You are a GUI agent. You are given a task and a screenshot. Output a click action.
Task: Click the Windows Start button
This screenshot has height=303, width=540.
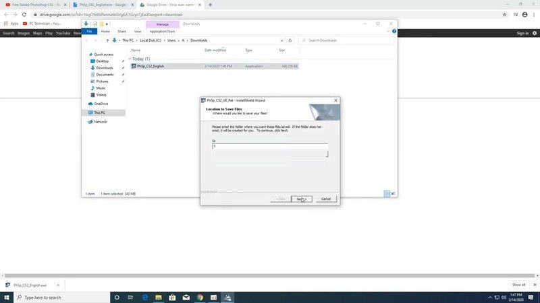7,297
